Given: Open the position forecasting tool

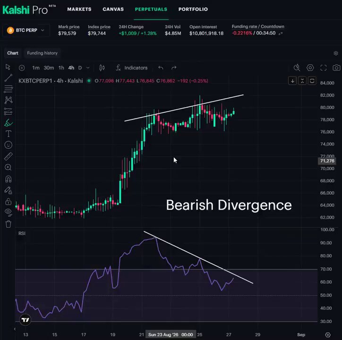Looking at the screenshot, I should (9, 111).
